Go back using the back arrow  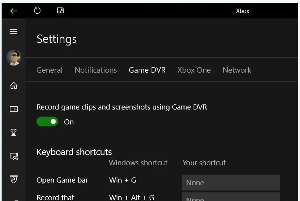tap(13, 11)
